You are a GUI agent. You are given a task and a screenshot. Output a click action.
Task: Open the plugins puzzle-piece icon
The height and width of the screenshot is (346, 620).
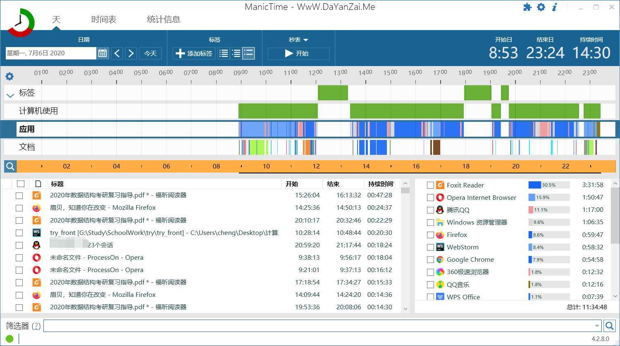tap(527, 7)
